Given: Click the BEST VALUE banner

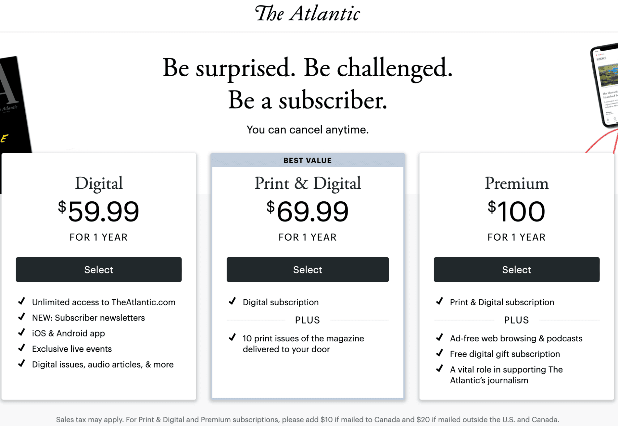Looking at the screenshot, I should pos(308,160).
